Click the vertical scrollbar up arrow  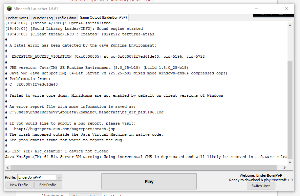(x=290, y=25)
